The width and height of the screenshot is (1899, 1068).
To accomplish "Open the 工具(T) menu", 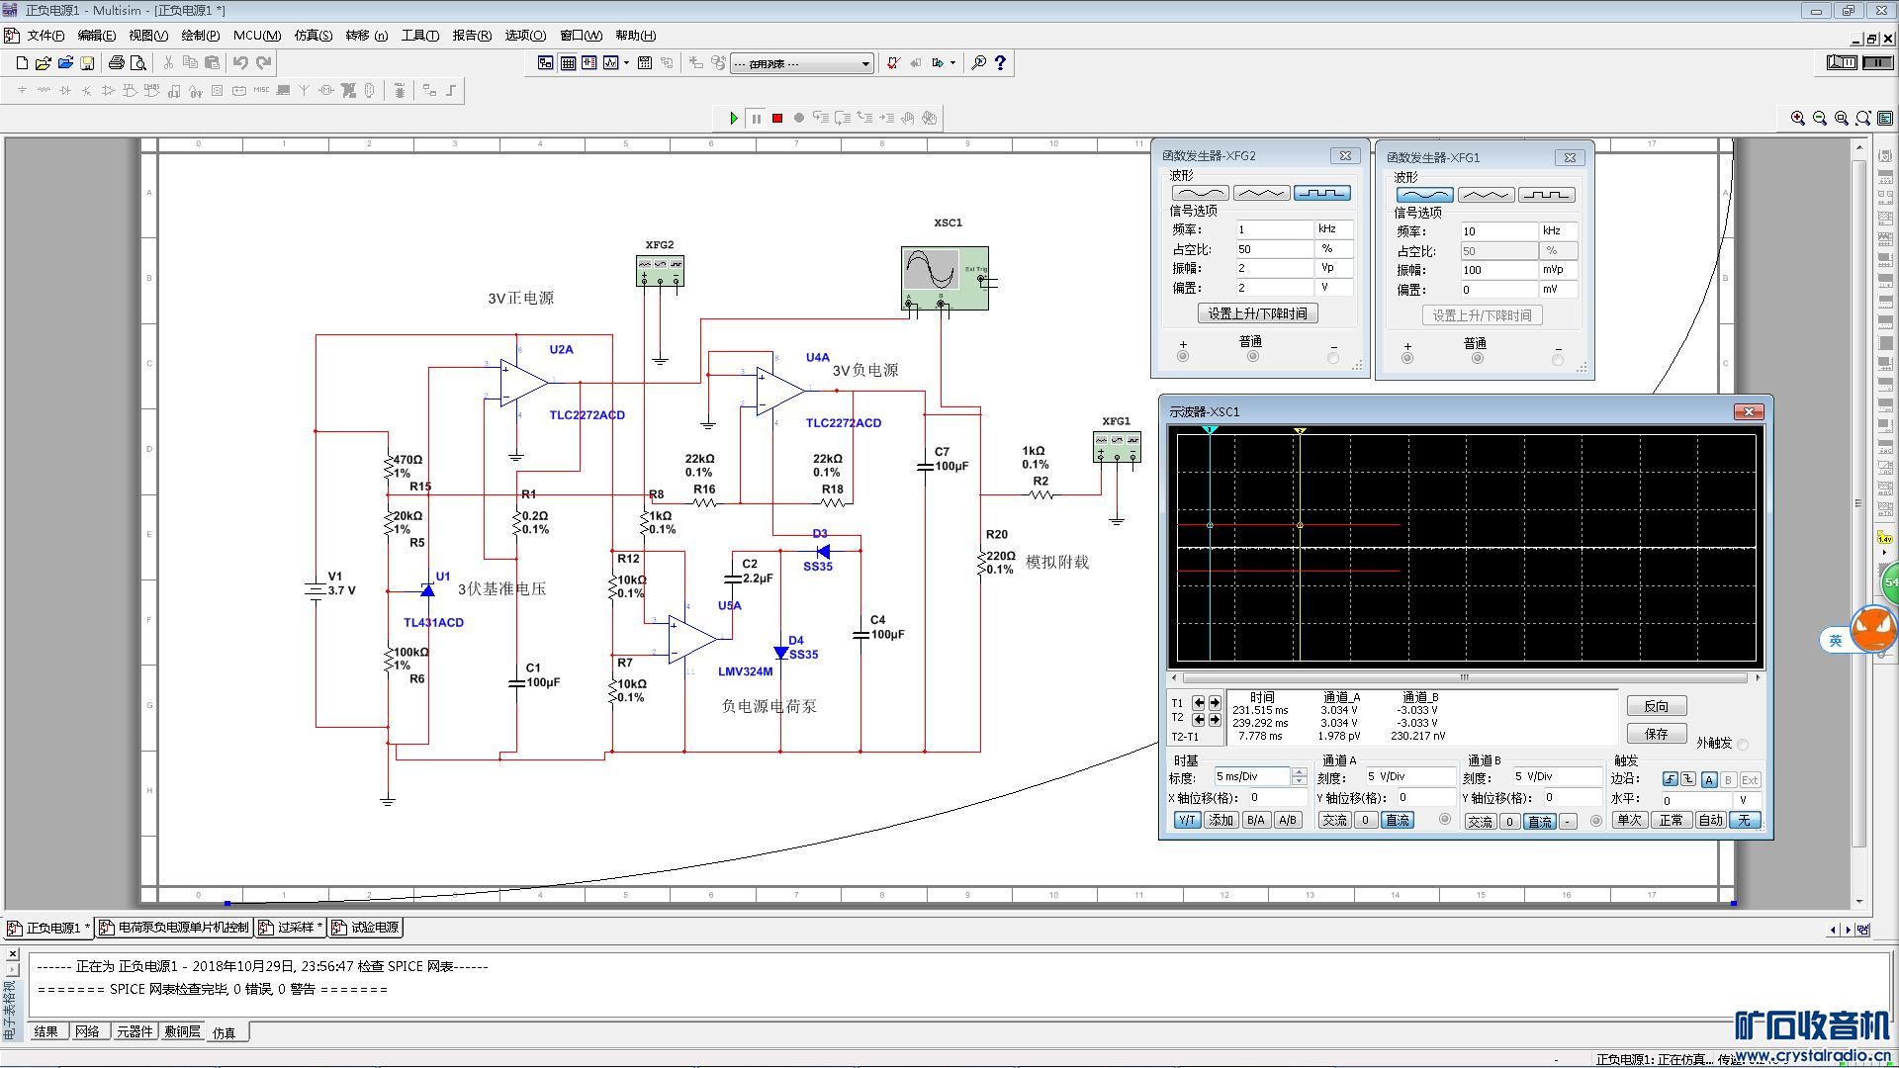I will (x=419, y=36).
